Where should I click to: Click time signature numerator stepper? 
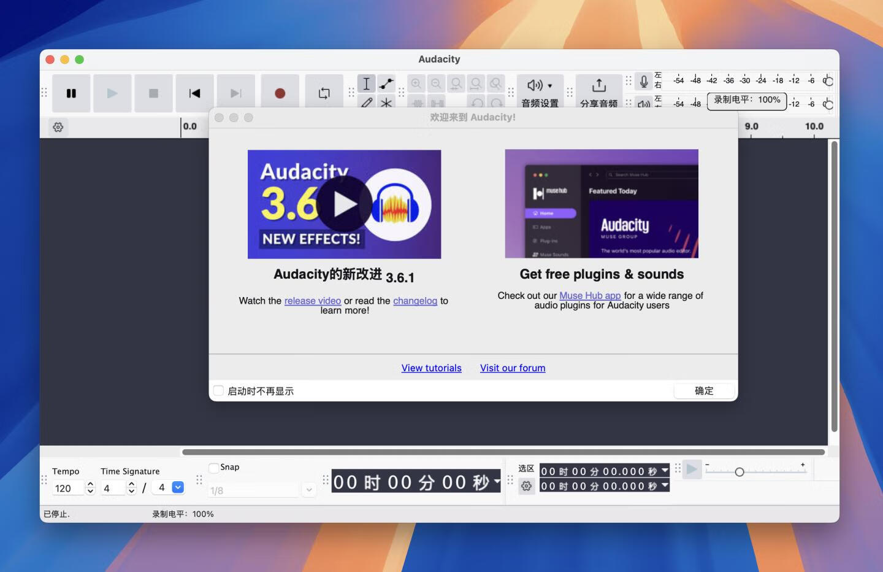(131, 488)
